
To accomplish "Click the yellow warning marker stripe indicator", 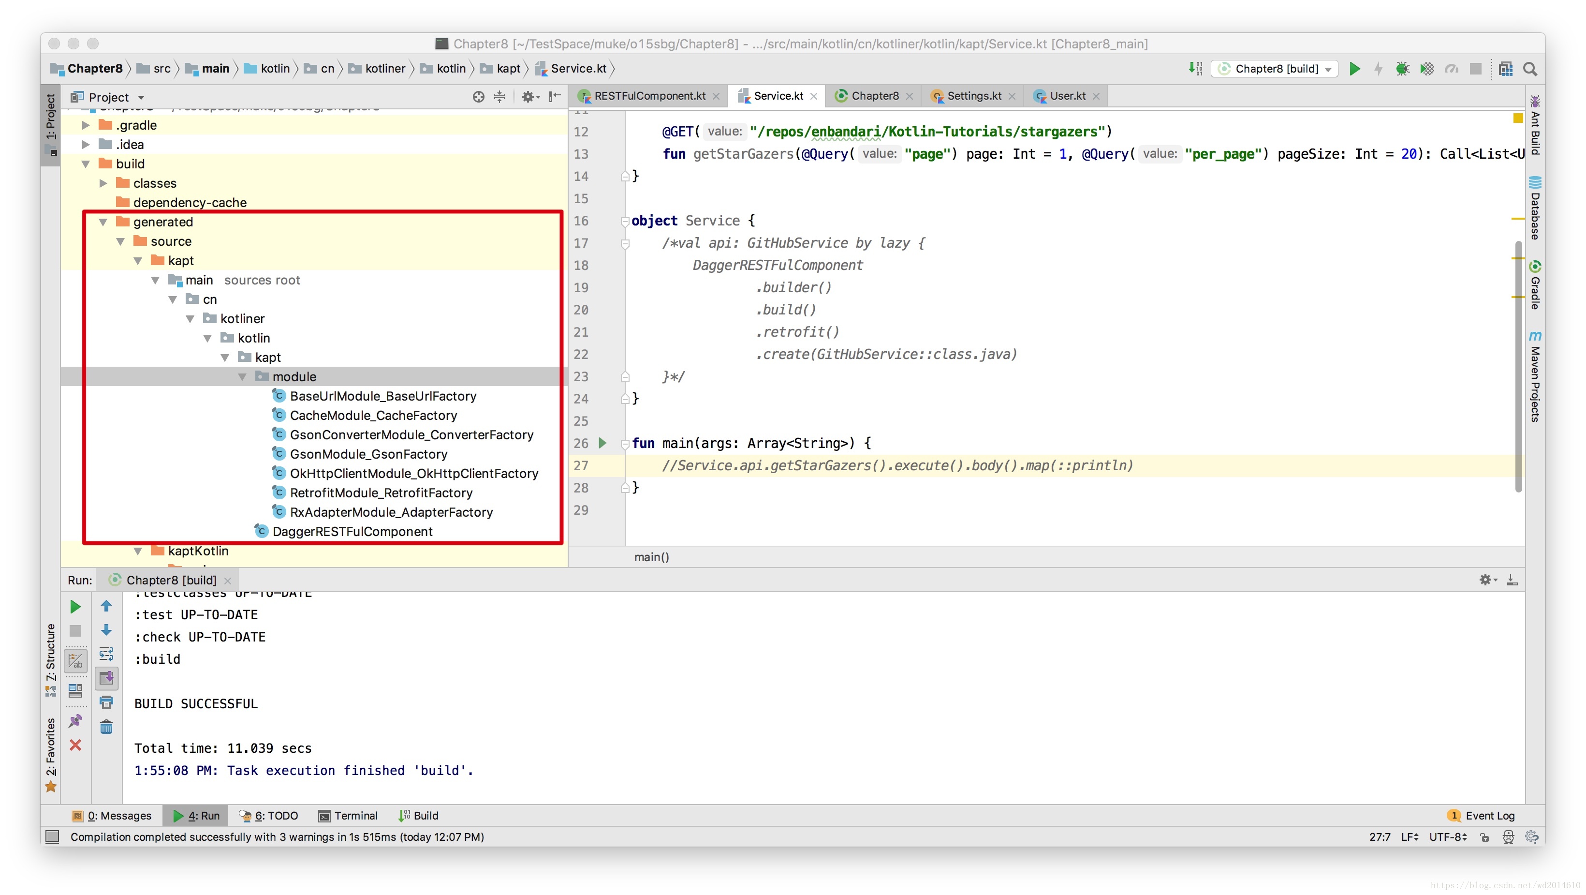I will [1518, 118].
